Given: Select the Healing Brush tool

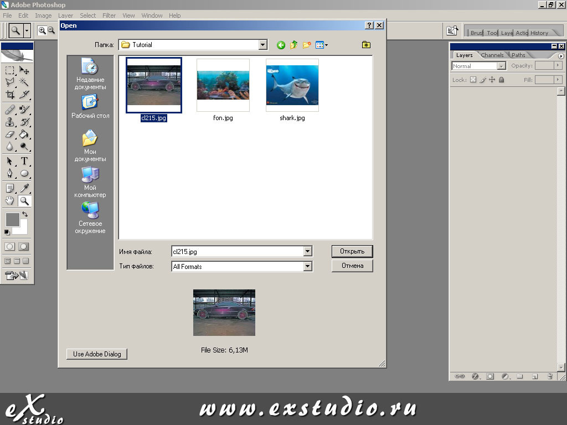Looking at the screenshot, I should coord(10,110).
